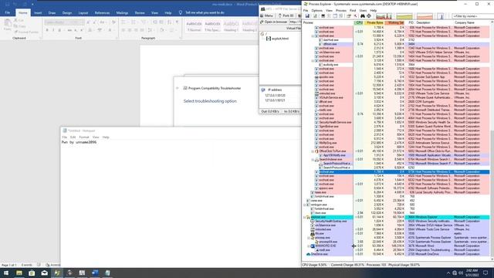Click the yellow commit history graph in toolbar
Image resolution: width=494 pixels, height=278 pixels.
click(404, 15)
